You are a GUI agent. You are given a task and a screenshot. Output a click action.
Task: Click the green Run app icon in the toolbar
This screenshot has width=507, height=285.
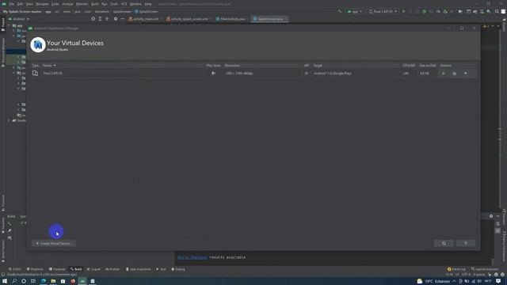point(403,11)
